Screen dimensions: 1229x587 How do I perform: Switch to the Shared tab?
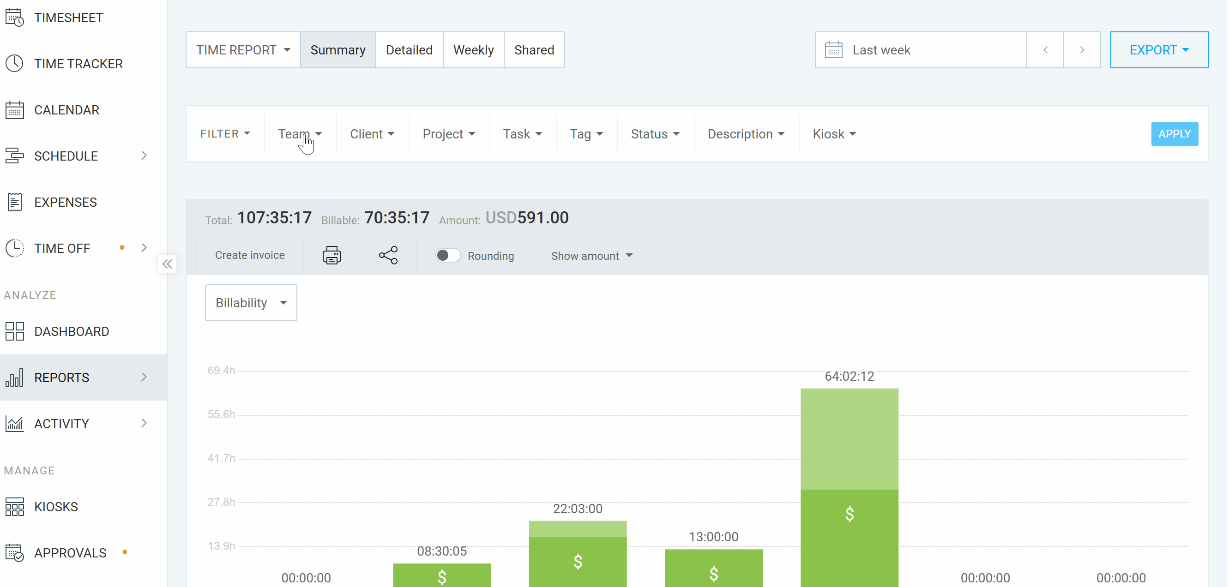pyautogui.click(x=534, y=50)
